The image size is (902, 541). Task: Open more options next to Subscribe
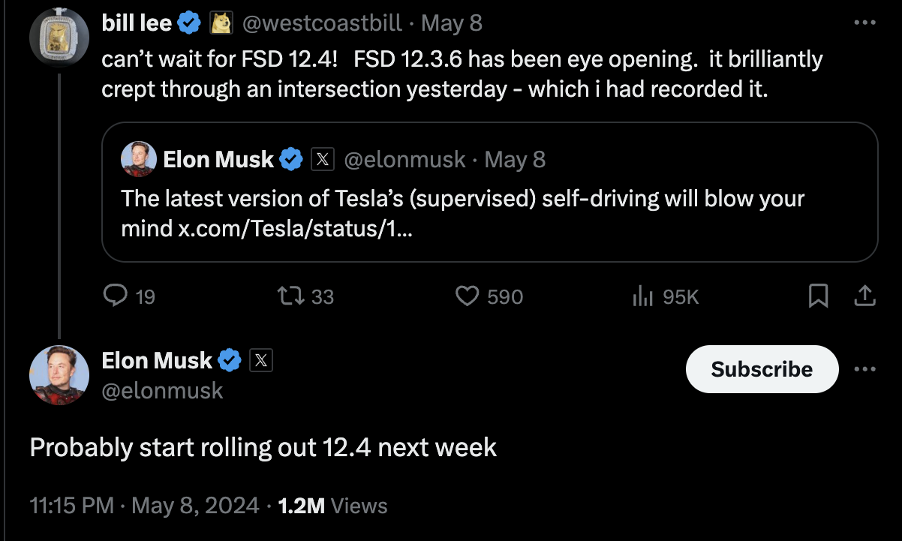[864, 369]
